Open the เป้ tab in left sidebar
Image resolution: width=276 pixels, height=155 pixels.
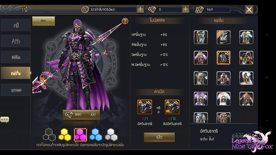pyautogui.click(x=16, y=25)
